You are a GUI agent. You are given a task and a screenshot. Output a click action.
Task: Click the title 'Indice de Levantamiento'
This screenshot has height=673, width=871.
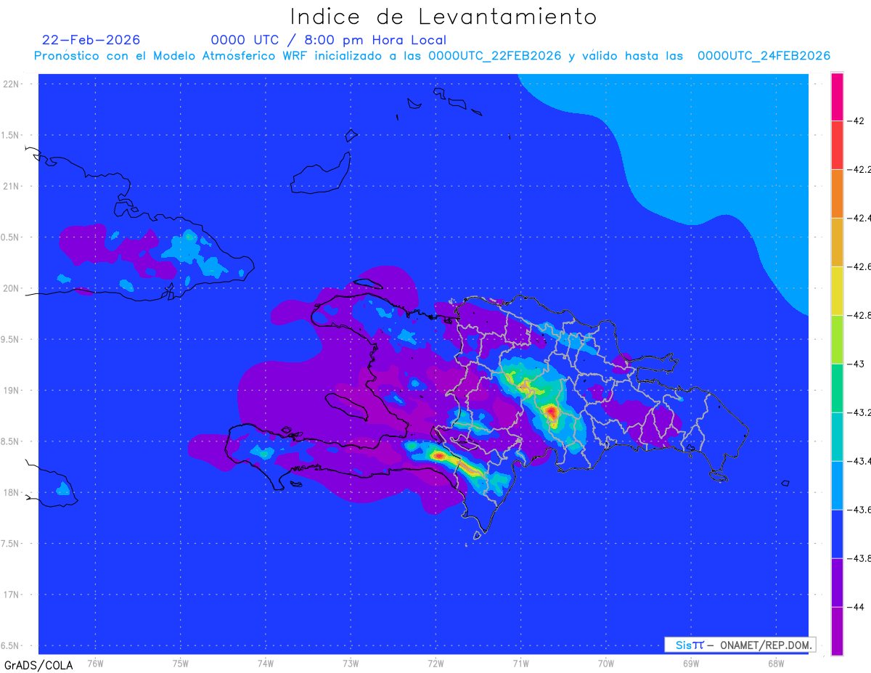(443, 16)
